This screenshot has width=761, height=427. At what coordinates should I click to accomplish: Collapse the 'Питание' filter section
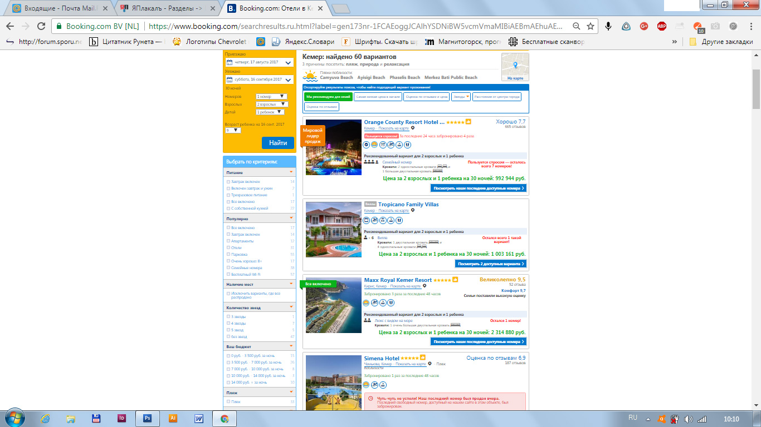tap(291, 173)
